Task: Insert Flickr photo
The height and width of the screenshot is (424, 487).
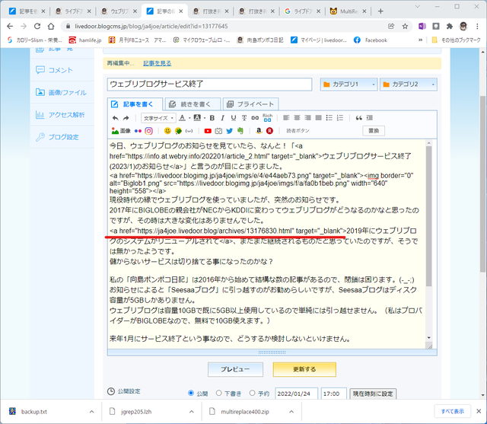Action: click(138, 131)
